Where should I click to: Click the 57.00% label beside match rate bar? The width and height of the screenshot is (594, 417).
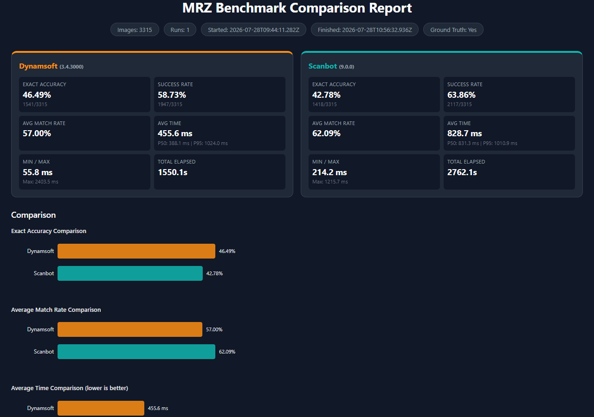214,329
